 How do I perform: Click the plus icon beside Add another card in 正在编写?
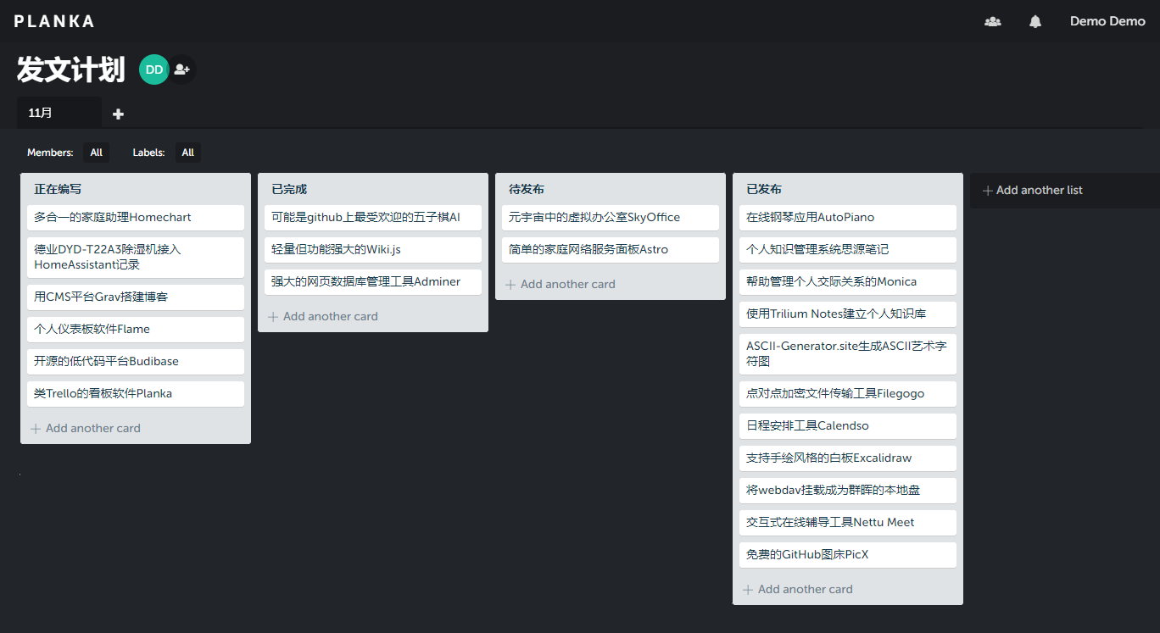pyautogui.click(x=35, y=428)
